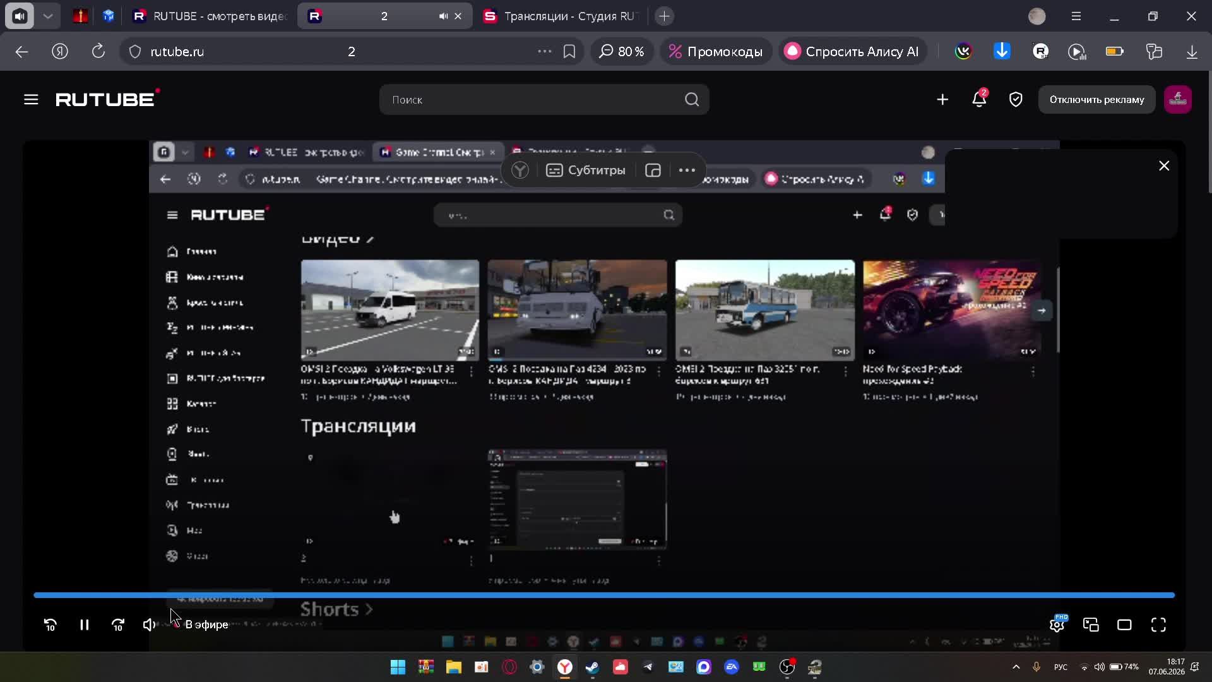Click the Windows Start button

398,667
